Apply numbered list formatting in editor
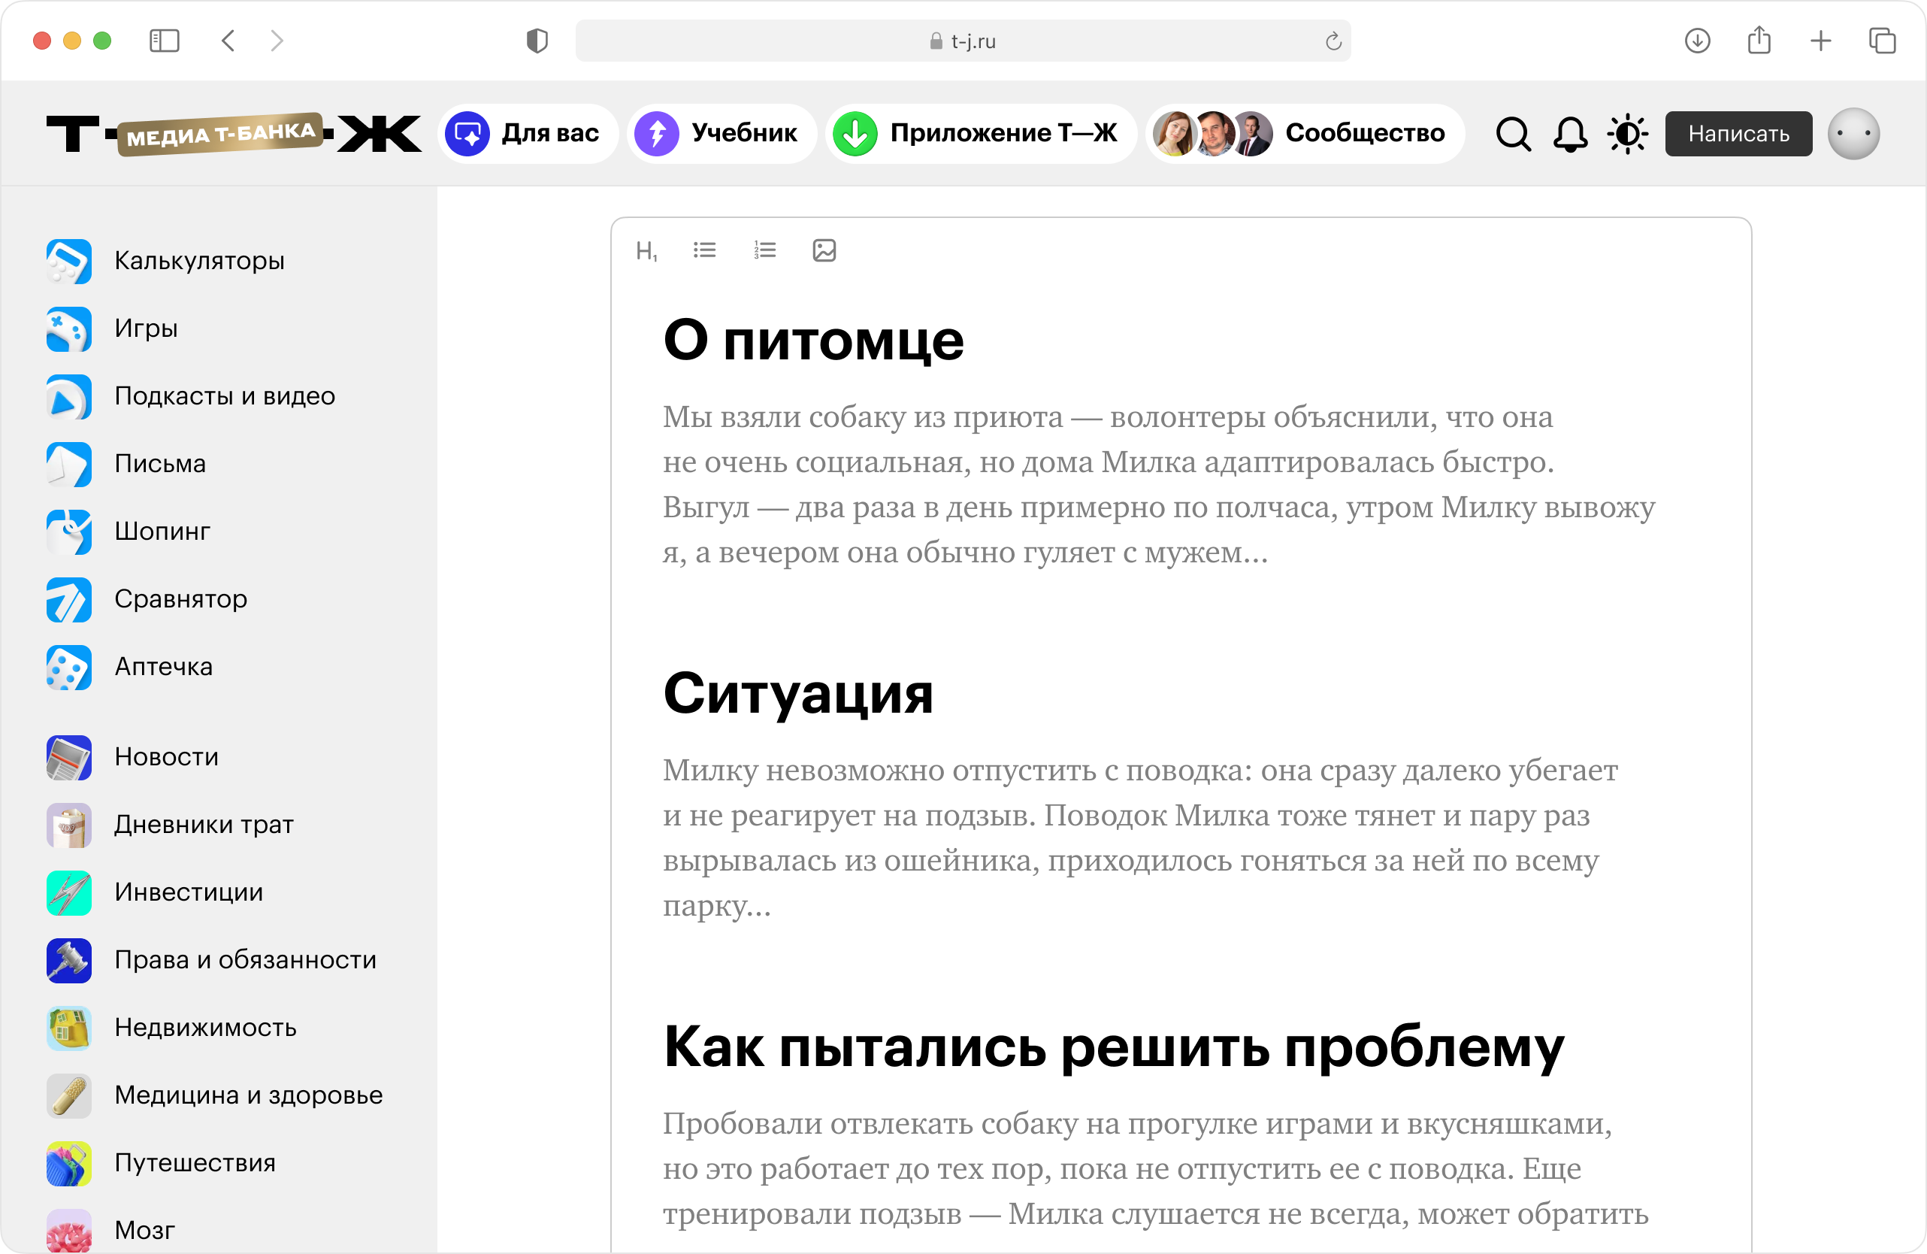This screenshot has height=1254, width=1927. pos(764,250)
